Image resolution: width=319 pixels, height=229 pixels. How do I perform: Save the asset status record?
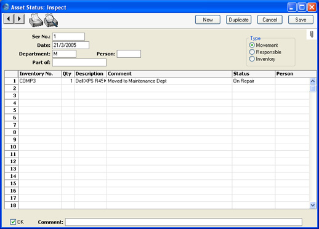click(301, 20)
